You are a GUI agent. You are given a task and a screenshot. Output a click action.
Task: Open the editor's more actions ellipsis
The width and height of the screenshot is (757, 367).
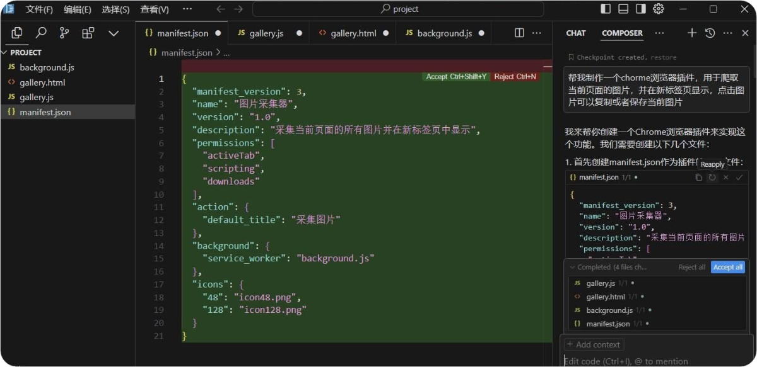(x=537, y=33)
